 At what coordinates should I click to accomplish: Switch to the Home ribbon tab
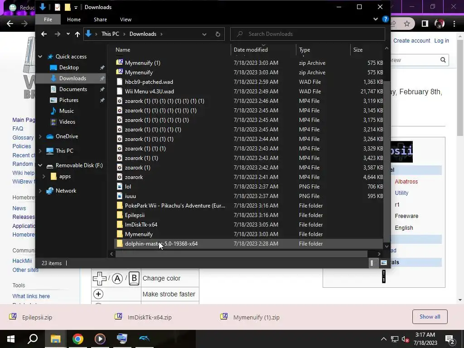tap(74, 19)
